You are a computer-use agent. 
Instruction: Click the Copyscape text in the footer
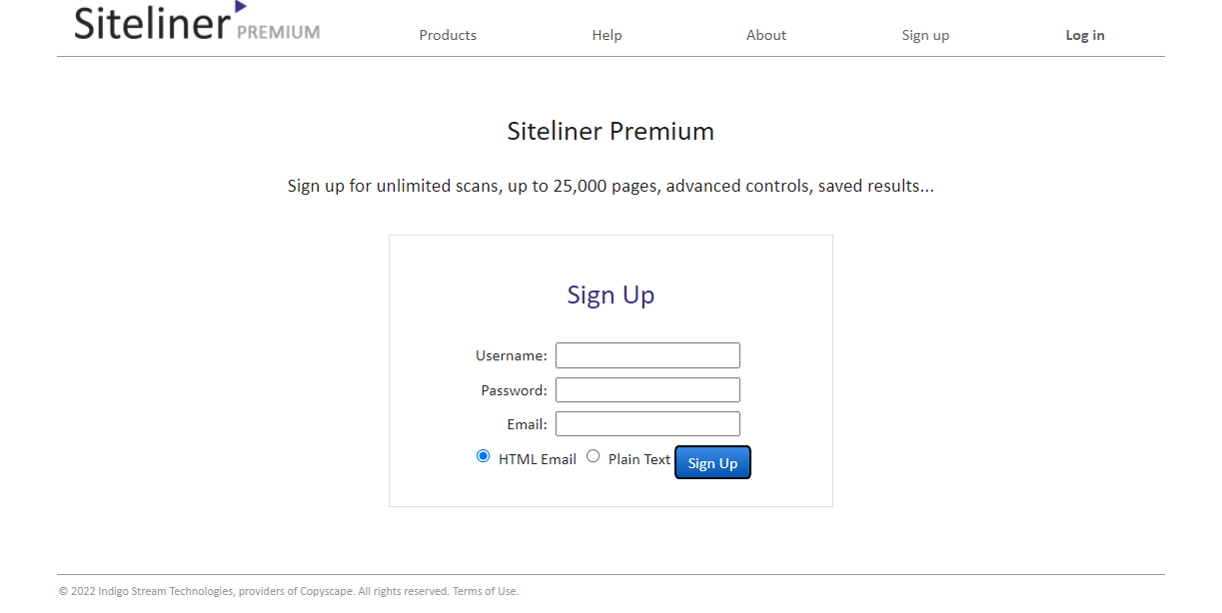point(327,591)
